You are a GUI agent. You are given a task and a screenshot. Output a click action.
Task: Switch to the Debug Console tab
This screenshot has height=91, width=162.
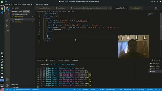64,60
